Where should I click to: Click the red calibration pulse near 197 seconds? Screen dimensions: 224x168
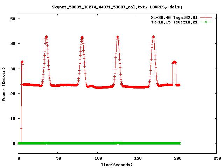tap(174, 62)
